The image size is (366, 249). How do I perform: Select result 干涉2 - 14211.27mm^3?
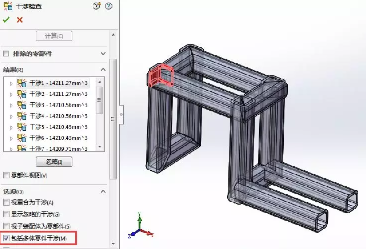coord(58,94)
